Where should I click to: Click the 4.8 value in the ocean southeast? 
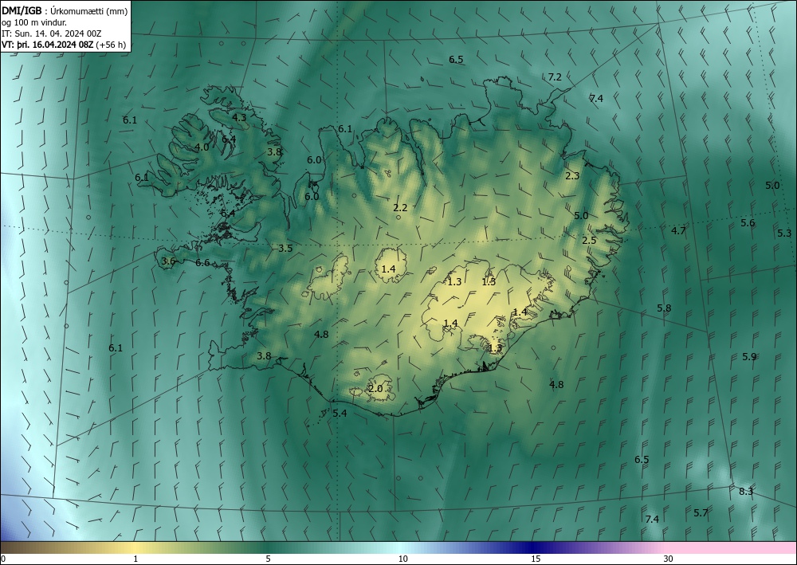pyautogui.click(x=556, y=385)
